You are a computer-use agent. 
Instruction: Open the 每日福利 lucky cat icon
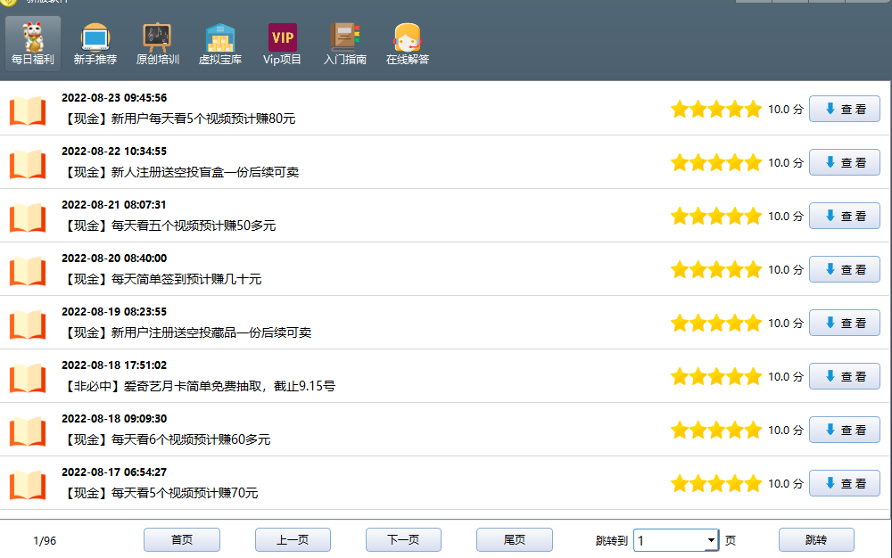click(x=33, y=37)
